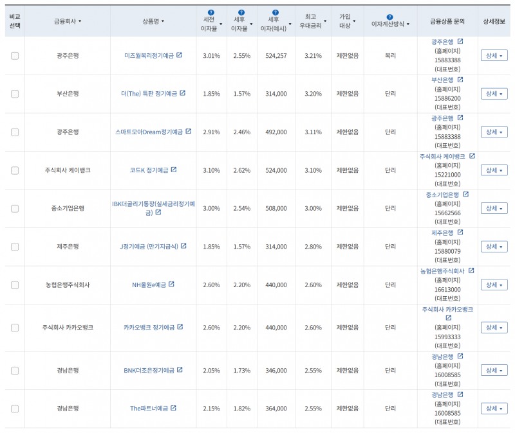
Task: Open 스마트모아Dream정기예금 product link
Action: pyautogui.click(x=149, y=132)
